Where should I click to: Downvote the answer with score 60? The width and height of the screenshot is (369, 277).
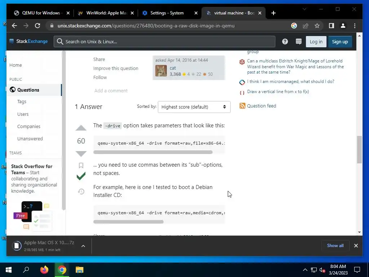click(x=81, y=154)
